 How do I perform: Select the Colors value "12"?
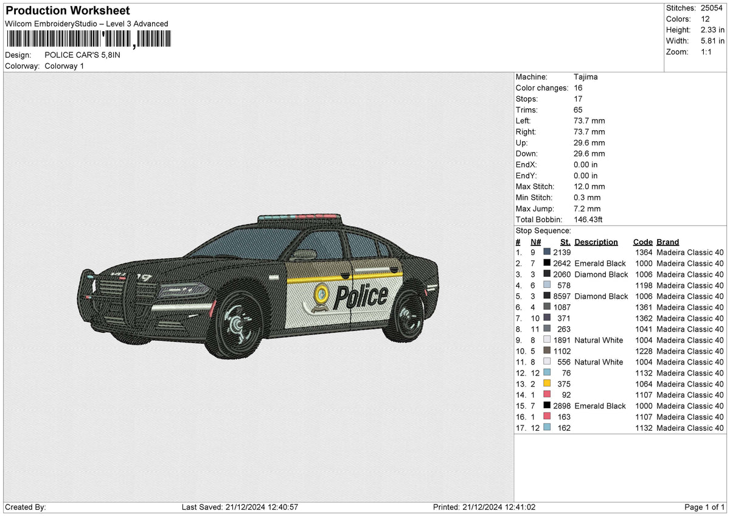[706, 19]
